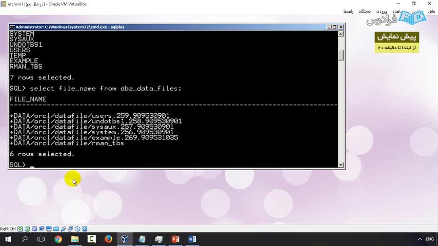Click the 'select file_name from dba_data_files;' command
438x246 pixels.
click(x=106, y=89)
